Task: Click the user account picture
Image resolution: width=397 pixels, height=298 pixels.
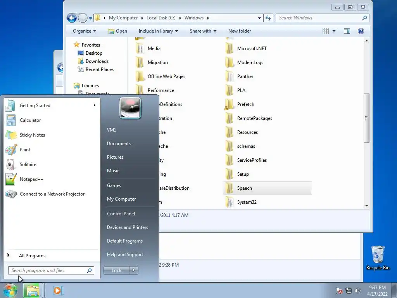Action: click(130, 108)
